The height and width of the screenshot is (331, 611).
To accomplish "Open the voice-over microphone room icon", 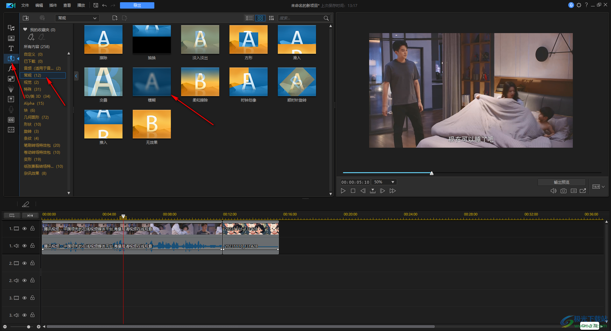I will point(11,109).
